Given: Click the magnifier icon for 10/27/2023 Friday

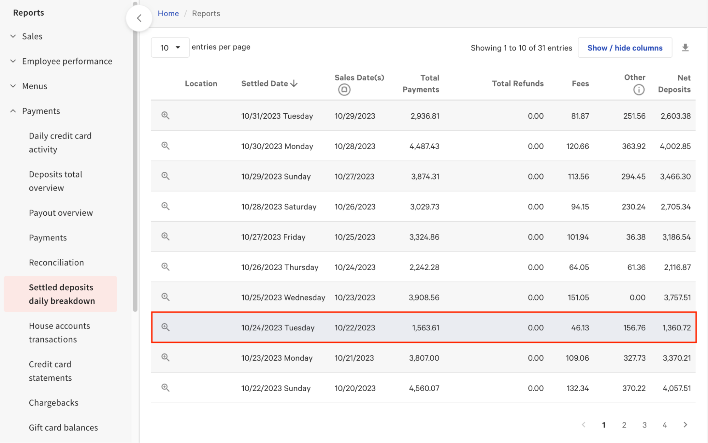Looking at the screenshot, I should click(x=165, y=237).
